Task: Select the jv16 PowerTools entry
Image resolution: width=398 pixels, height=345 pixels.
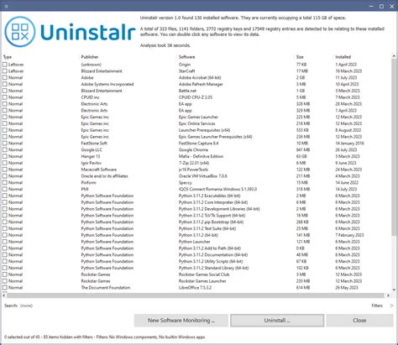Action: (x=193, y=170)
